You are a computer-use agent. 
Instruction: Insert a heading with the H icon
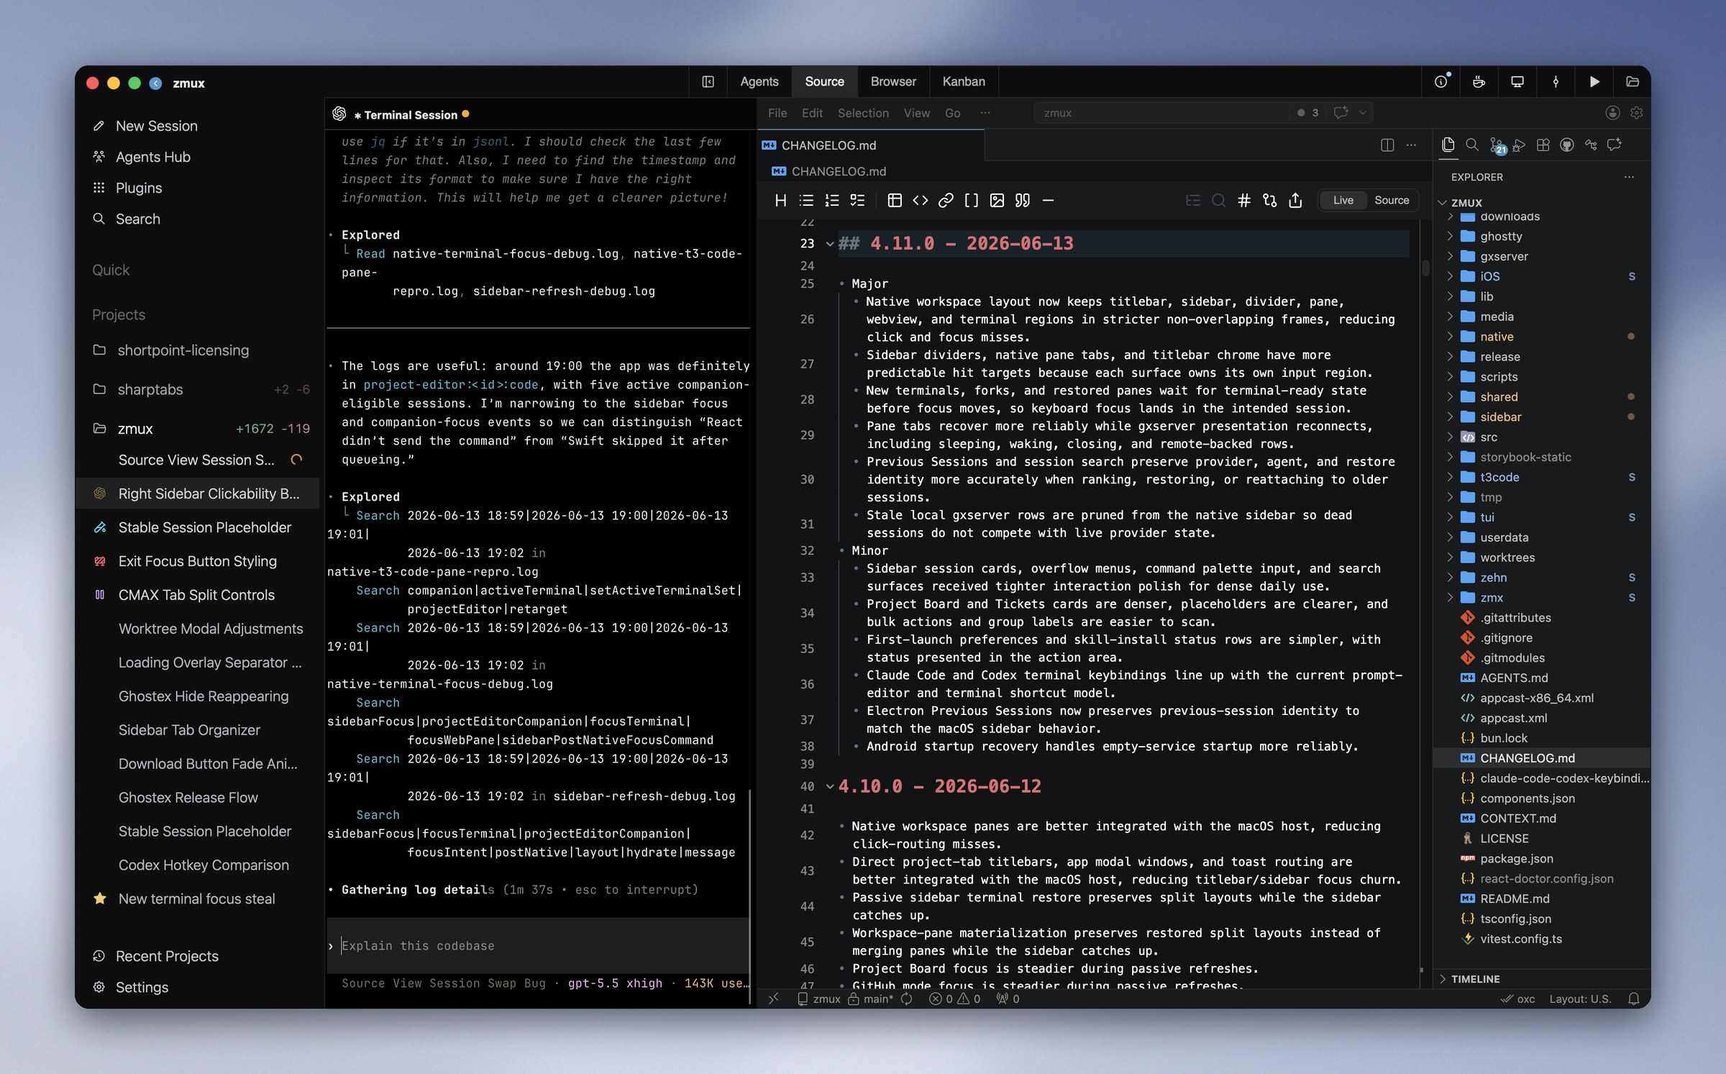point(780,201)
